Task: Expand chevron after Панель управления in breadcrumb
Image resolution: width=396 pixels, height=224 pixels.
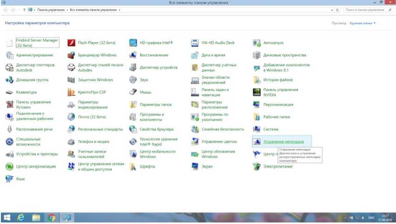Action: pyautogui.click(x=67, y=10)
